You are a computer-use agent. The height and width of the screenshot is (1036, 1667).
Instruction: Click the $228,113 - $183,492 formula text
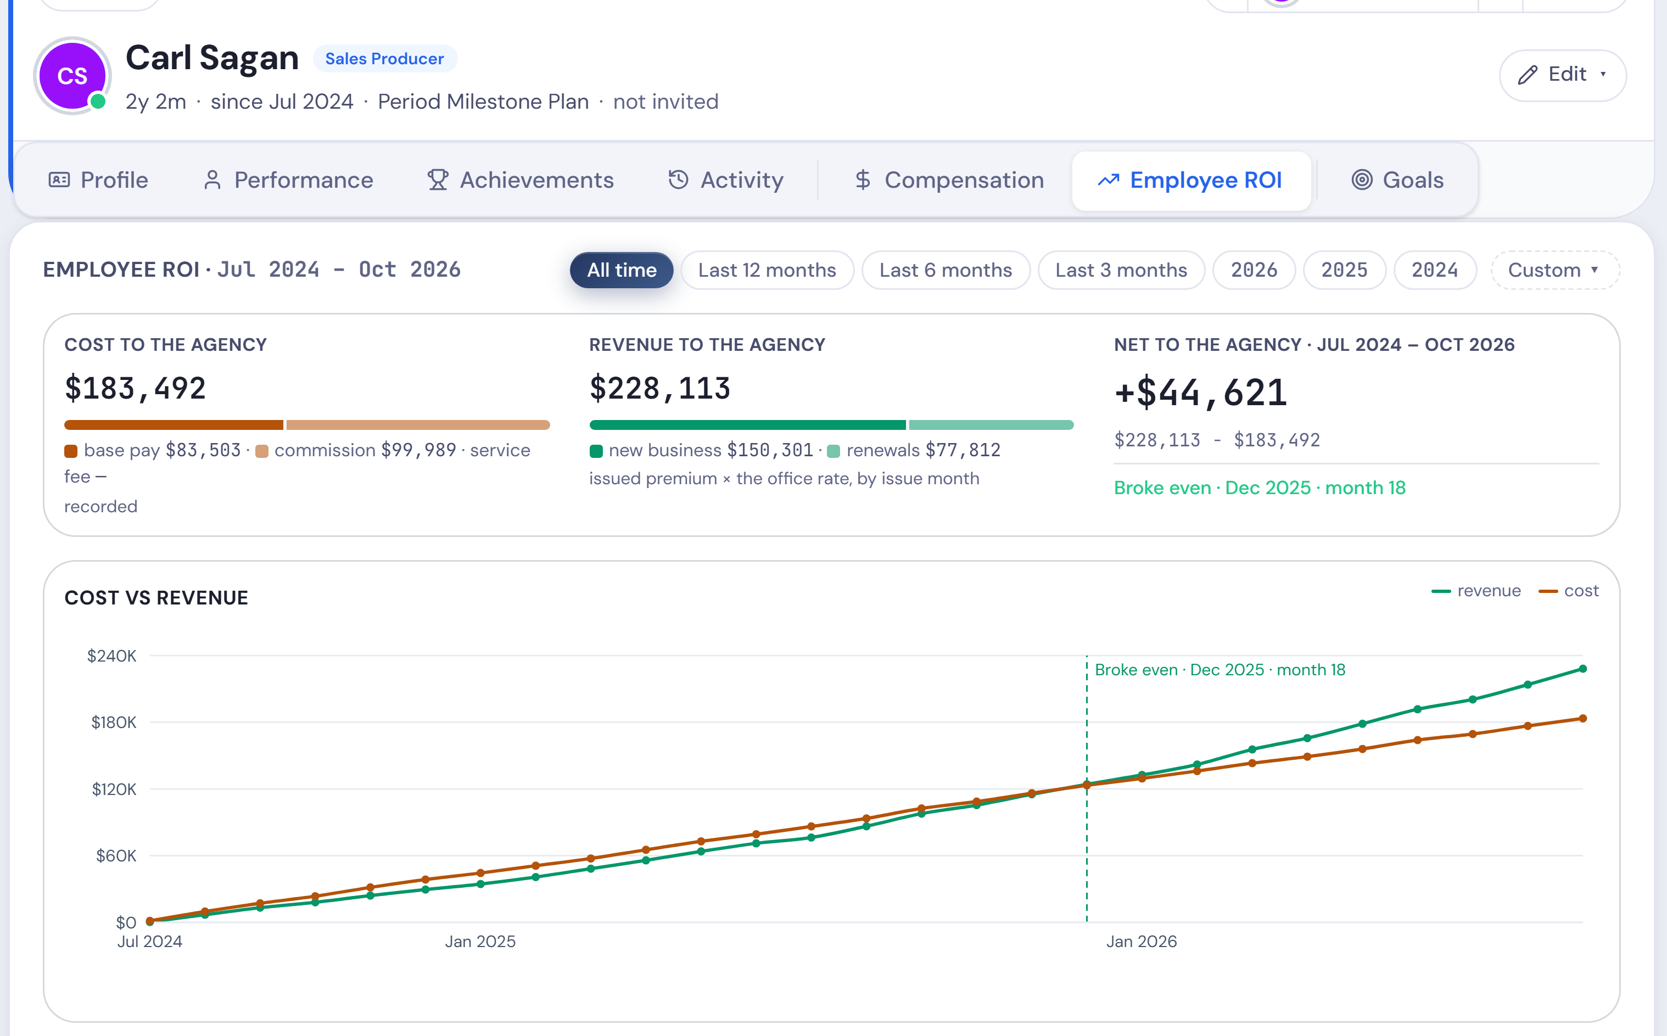coord(1217,440)
